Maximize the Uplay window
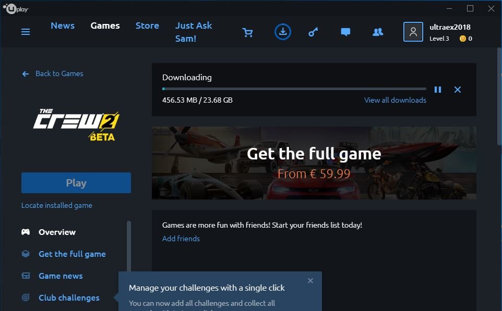Image resolution: width=502 pixels, height=311 pixels. point(470,9)
